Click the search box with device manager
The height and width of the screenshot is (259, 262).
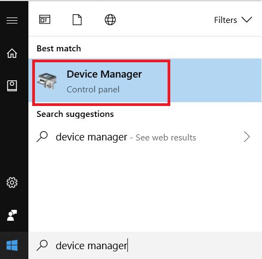[x=145, y=245]
